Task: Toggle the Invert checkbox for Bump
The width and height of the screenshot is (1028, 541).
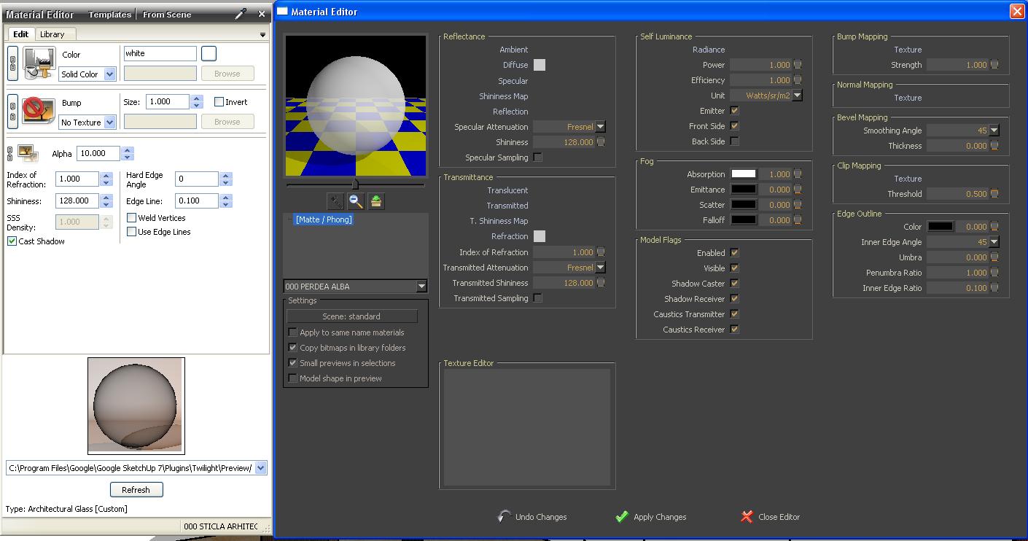Action: pos(219,102)
